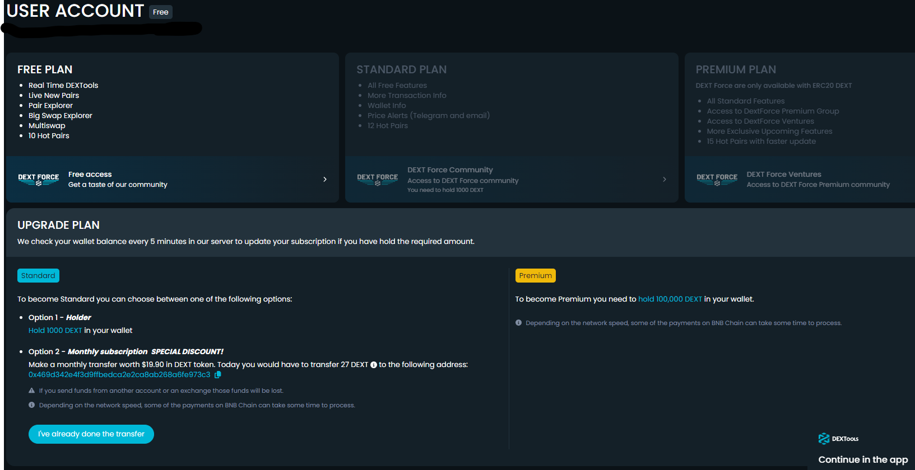
Task: Select the 12 Hot Pairs item
Action: click(x=388, y=126)
